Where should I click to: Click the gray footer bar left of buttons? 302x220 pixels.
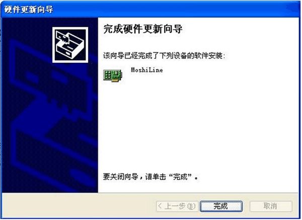coord(78,206)
